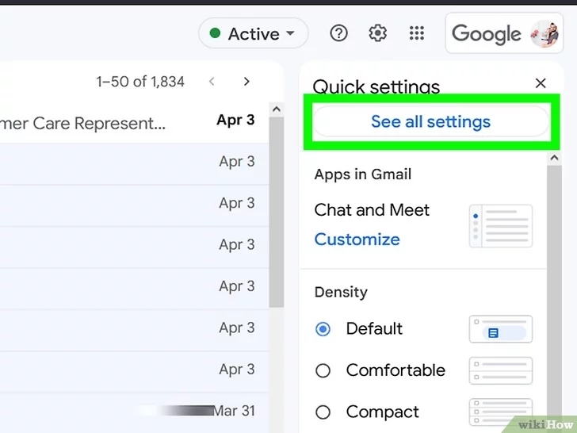
Task: Click the inbox vertical scrollbar thumb
Action: pos(277,212)
